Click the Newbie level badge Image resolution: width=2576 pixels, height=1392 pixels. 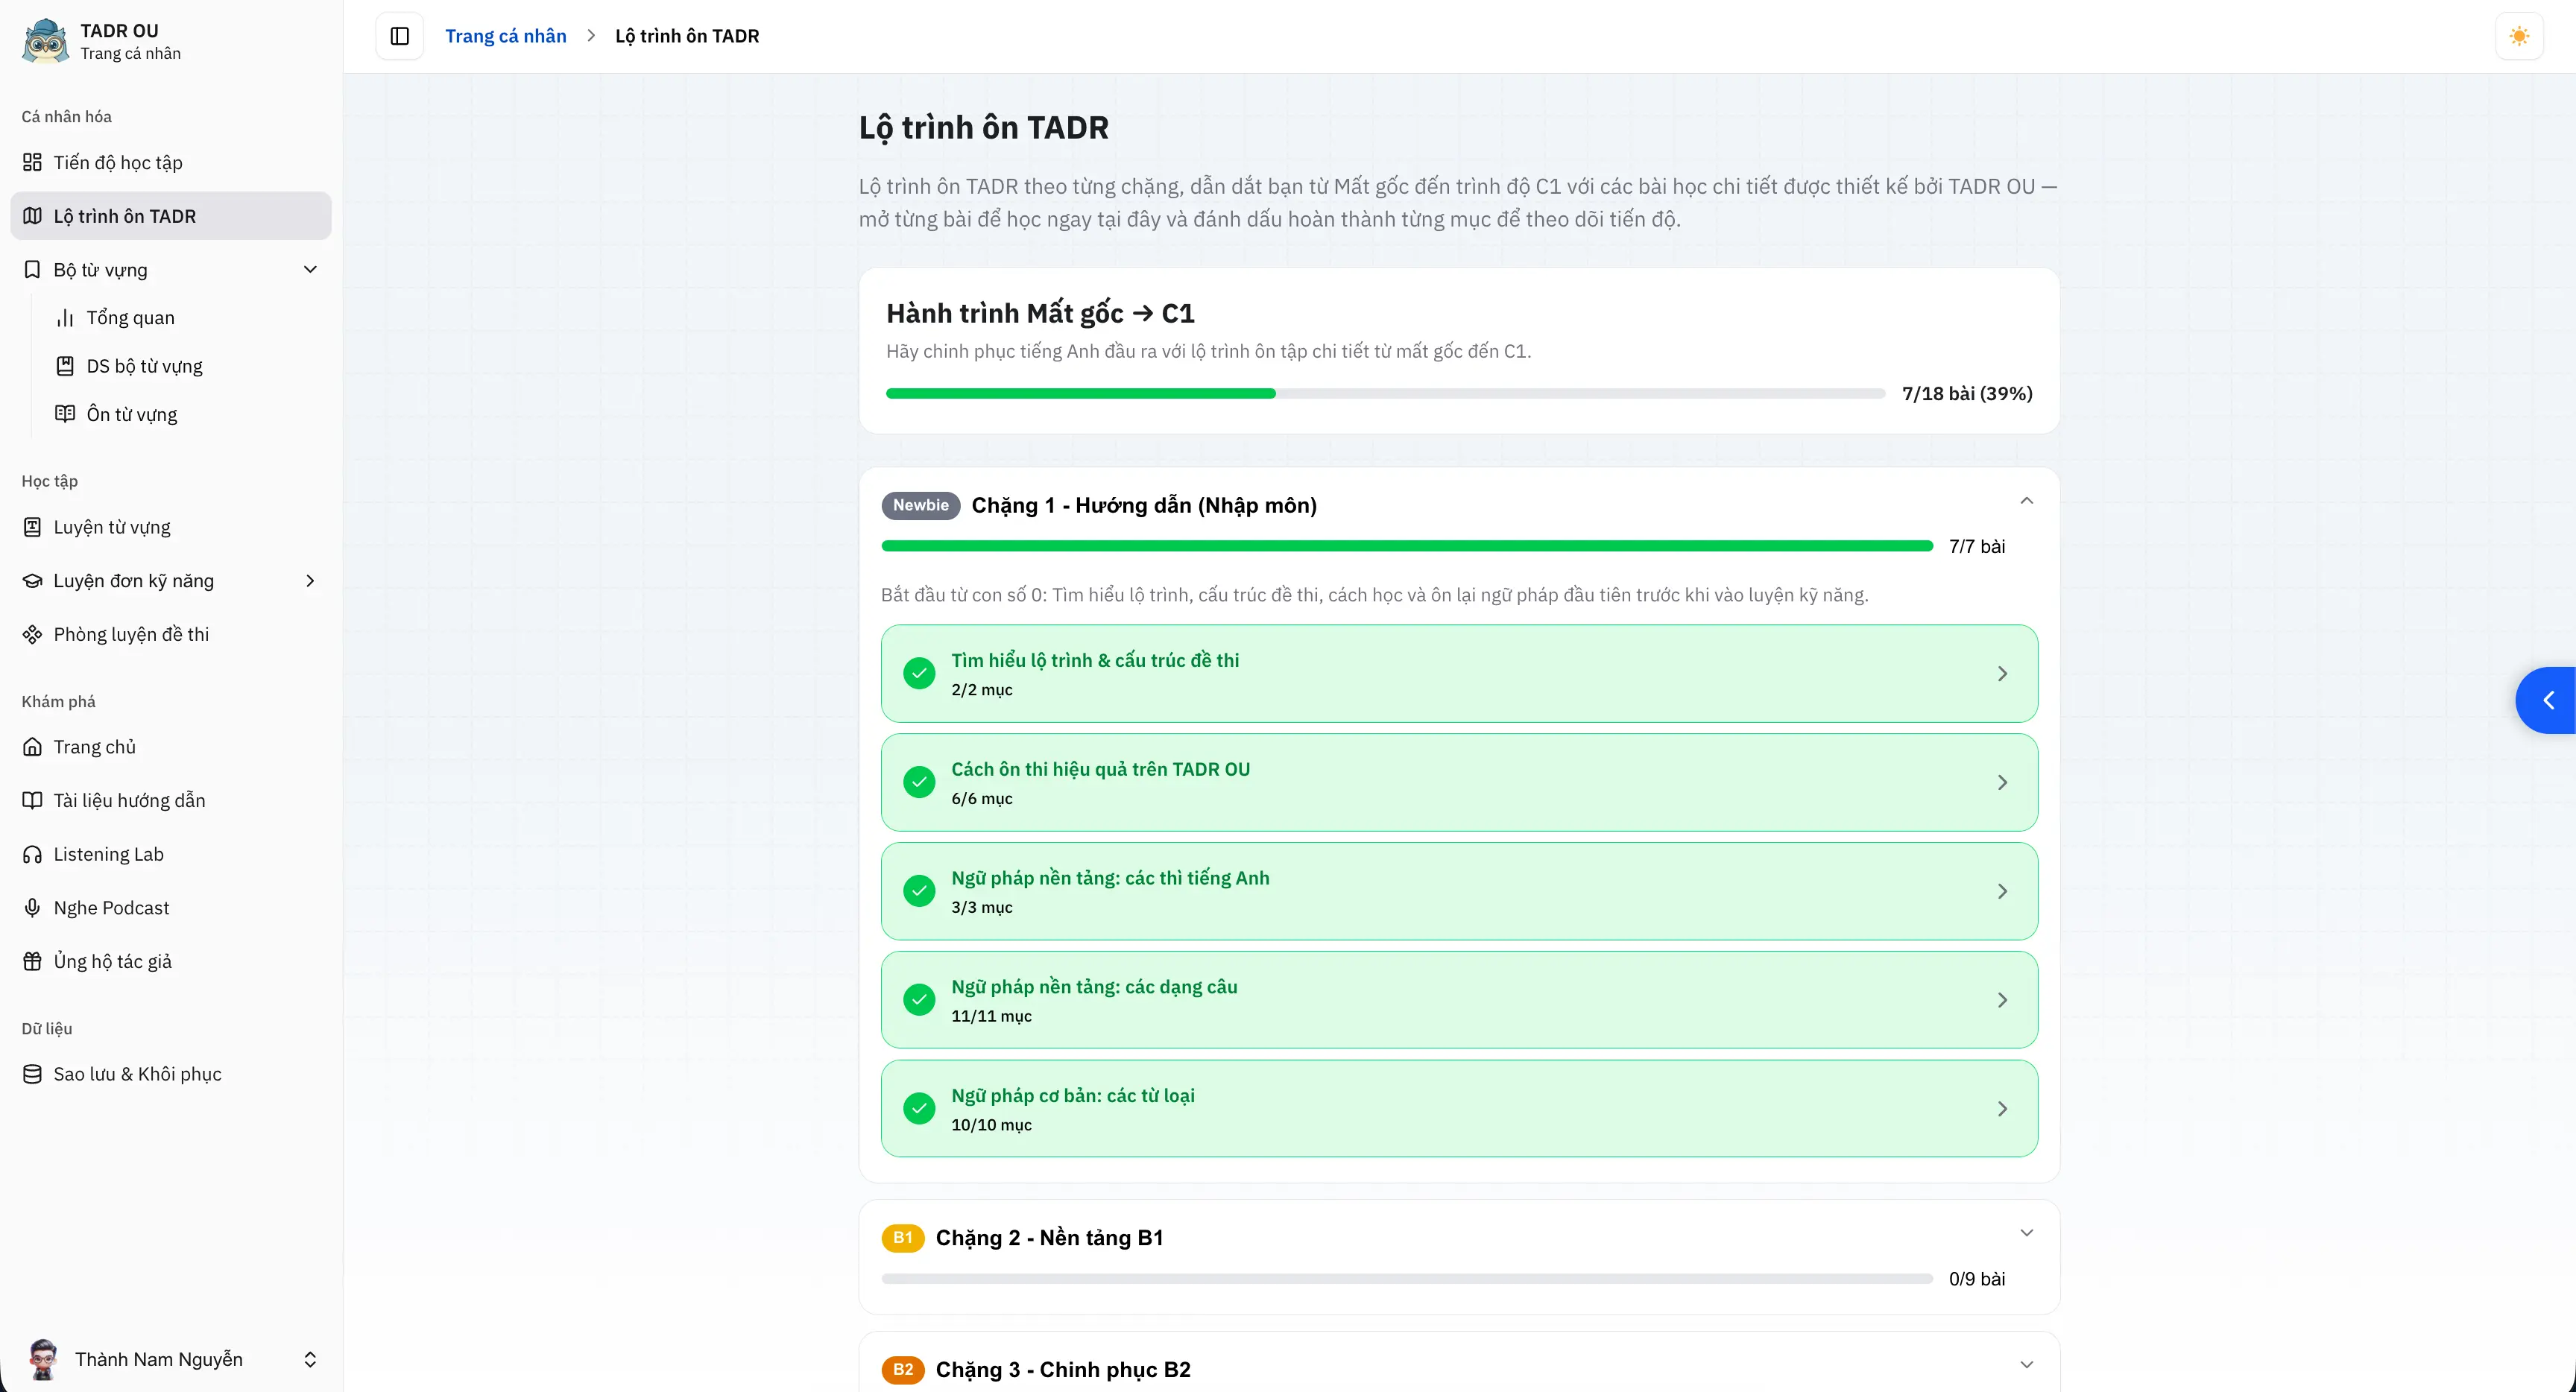(x=921, y=505)
